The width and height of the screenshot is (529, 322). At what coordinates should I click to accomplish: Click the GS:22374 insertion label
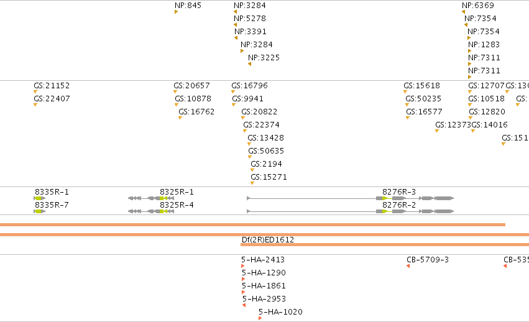pos(262,124)
